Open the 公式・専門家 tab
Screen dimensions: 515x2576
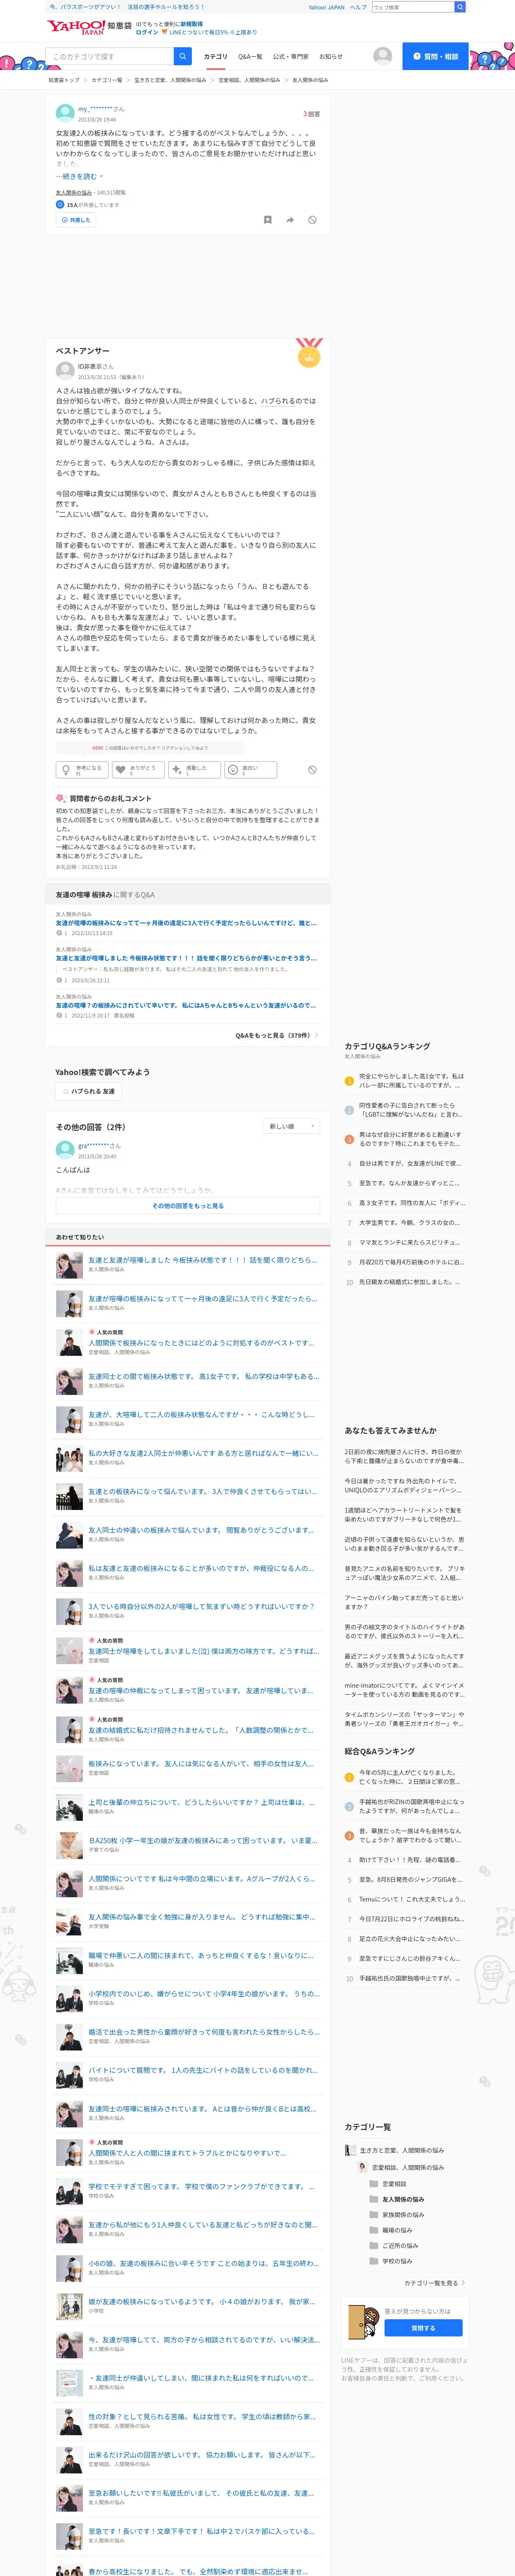tap(291, 57)
